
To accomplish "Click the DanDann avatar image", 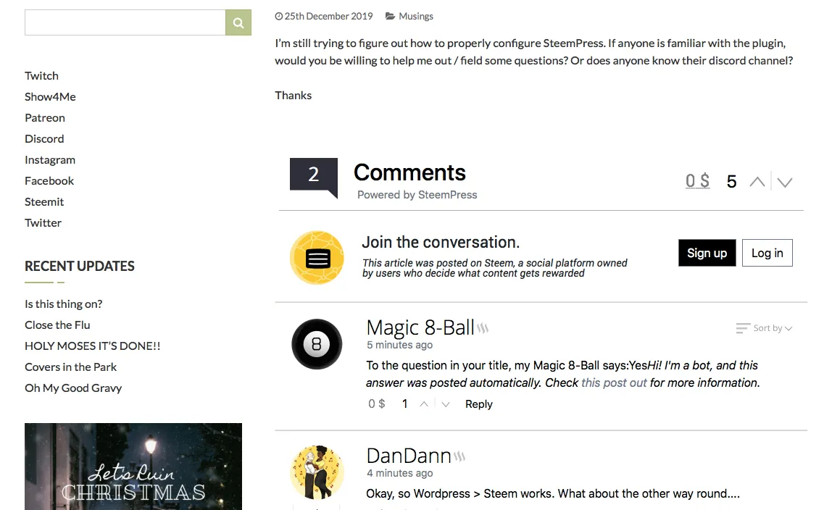I will click(317, 472).
